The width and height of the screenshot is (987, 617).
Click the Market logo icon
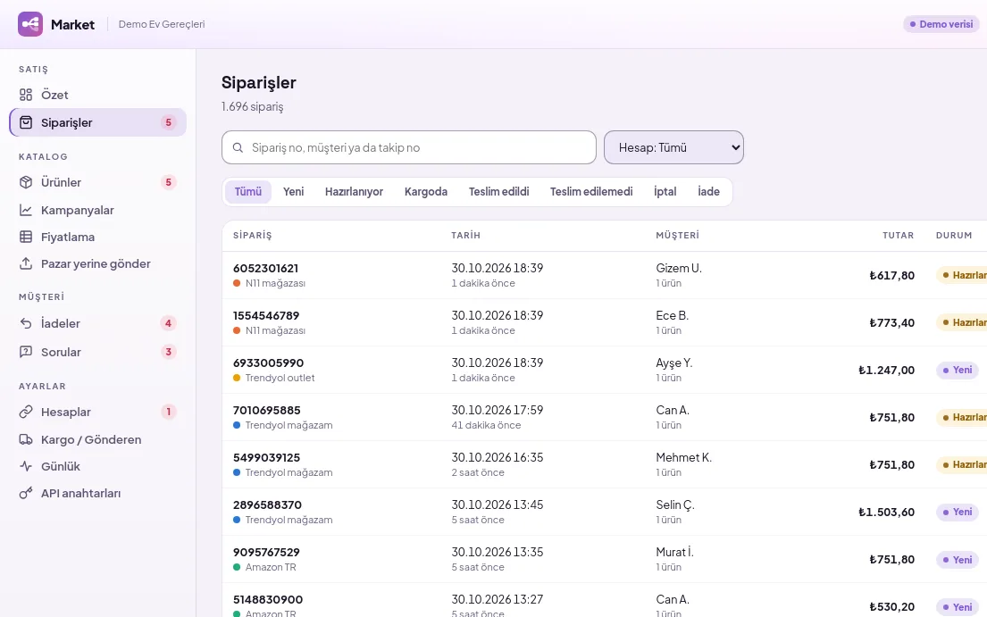pos(30,24)
